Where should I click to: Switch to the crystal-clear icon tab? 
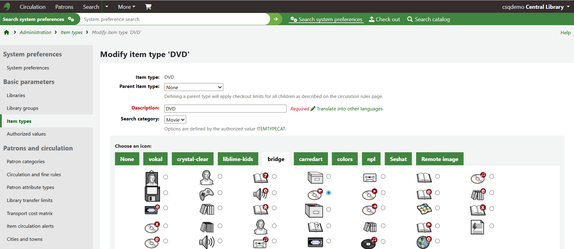193,159
